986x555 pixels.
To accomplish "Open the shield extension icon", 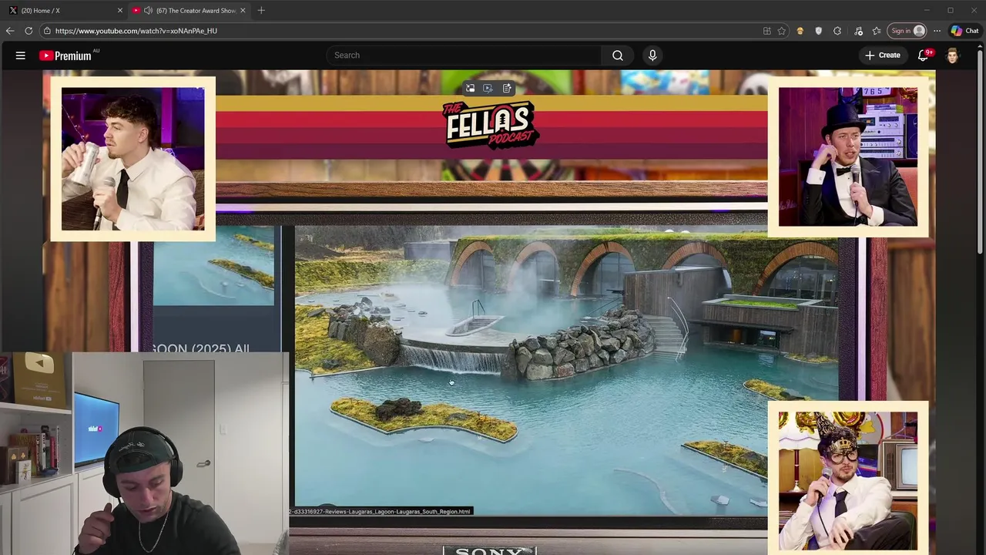I will click(819, 31).
